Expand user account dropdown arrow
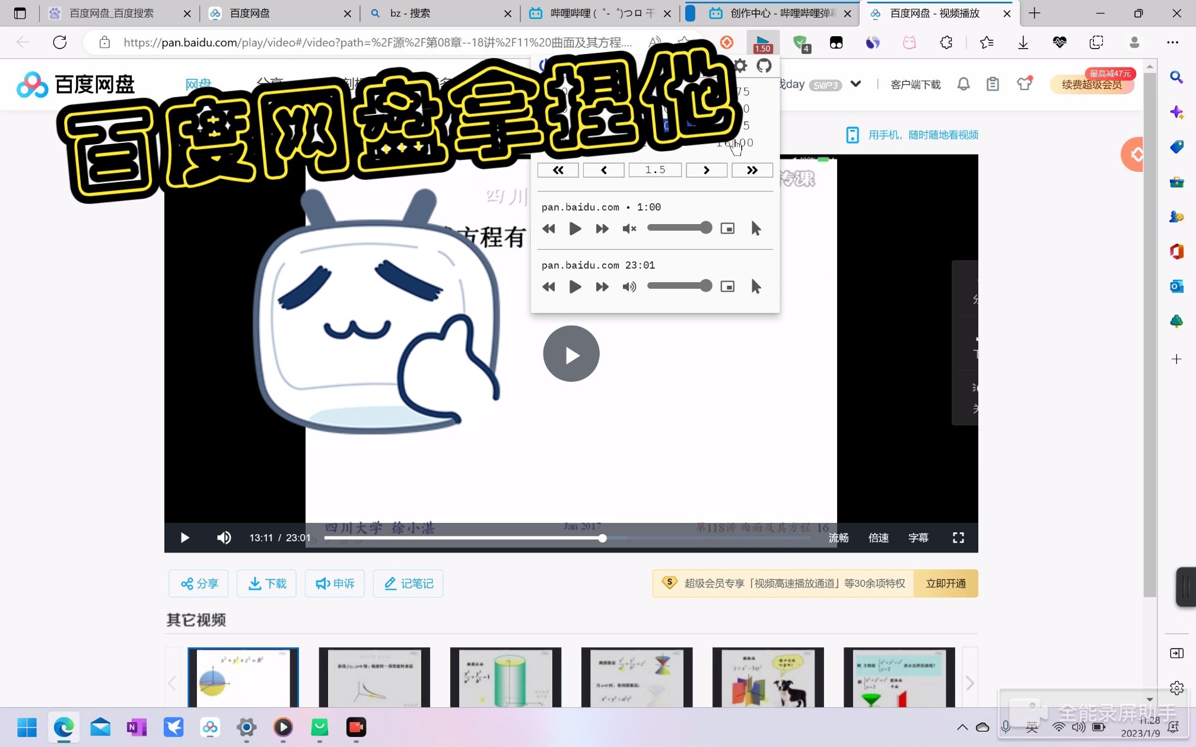 pyautogui.click(x=855, y=84)
